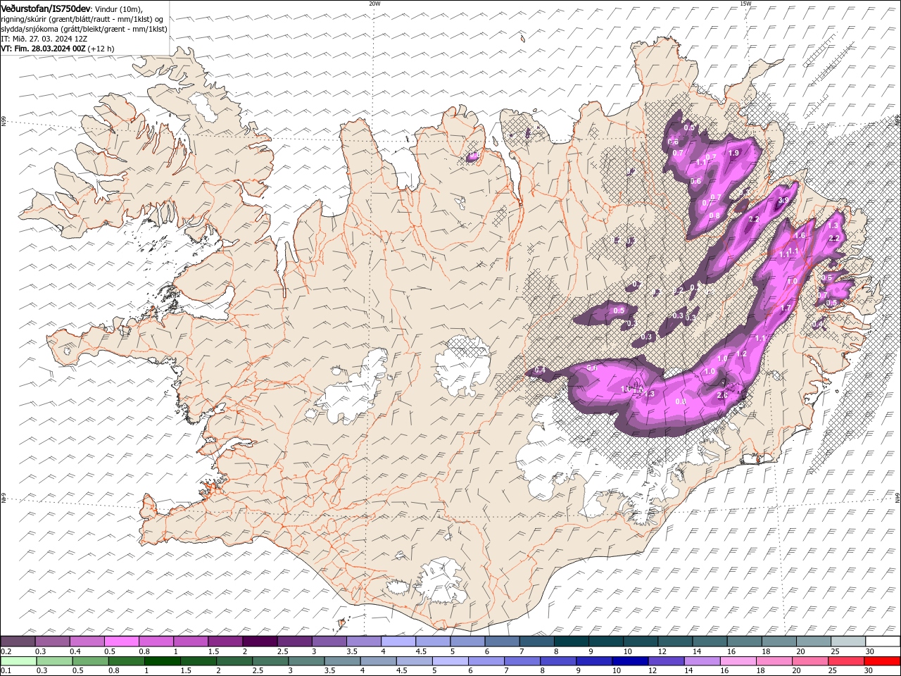Select lower legend dark green swatch 1–1.5
901x676 pixels.
coord(163,661)
